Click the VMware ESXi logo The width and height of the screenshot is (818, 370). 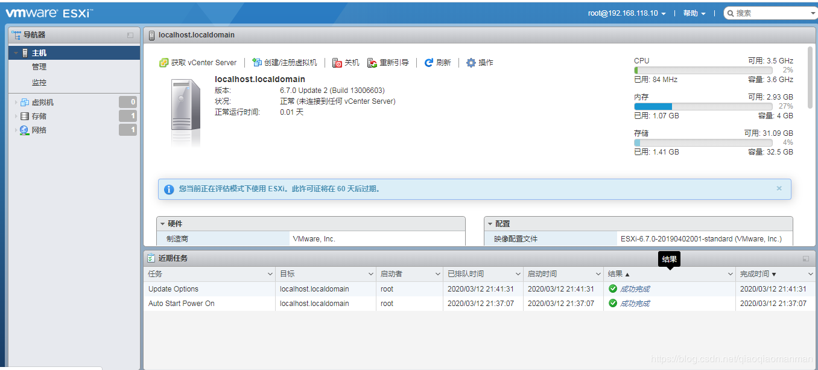[49, 13]
